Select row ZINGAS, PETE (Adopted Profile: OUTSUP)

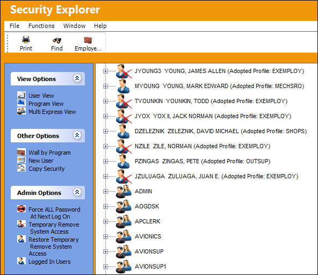(x=203, y=161)
